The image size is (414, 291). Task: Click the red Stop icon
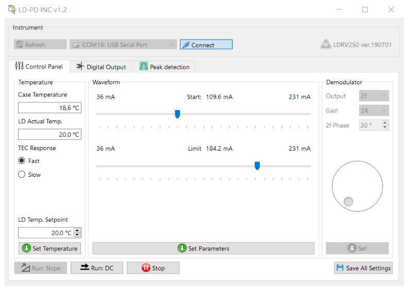point(145,268)
